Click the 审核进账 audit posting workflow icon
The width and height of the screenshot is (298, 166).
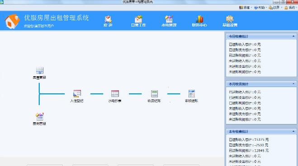pos(192,94)
